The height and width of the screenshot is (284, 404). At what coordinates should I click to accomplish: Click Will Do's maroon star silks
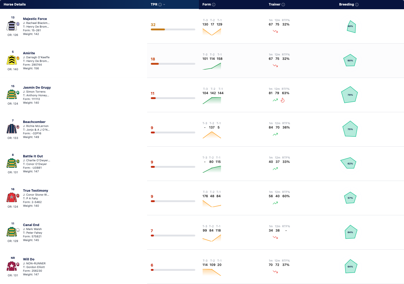coord(12,267)
